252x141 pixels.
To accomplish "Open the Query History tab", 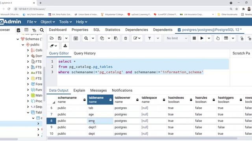I will coord(85,53).
